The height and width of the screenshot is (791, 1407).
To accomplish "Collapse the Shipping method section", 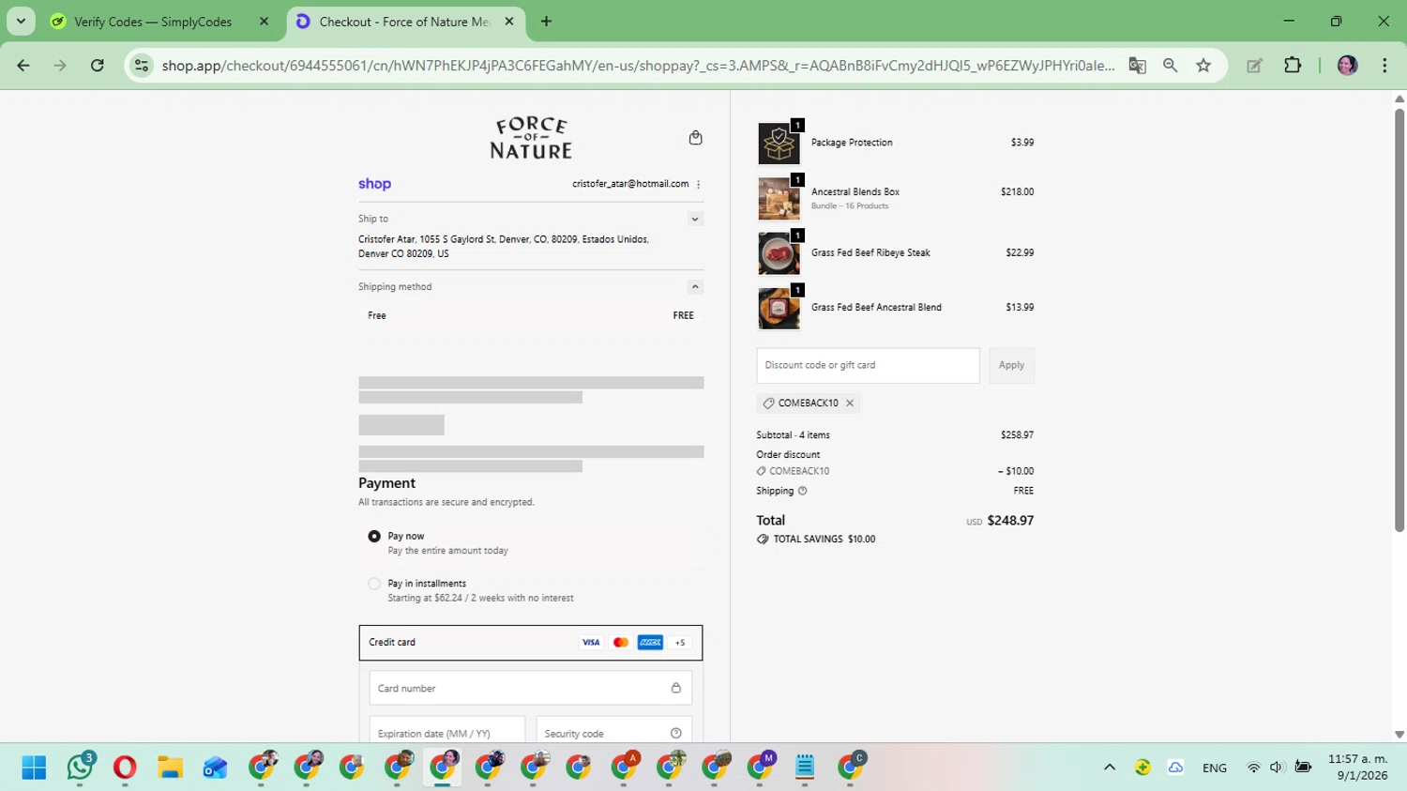I will 695,286.
